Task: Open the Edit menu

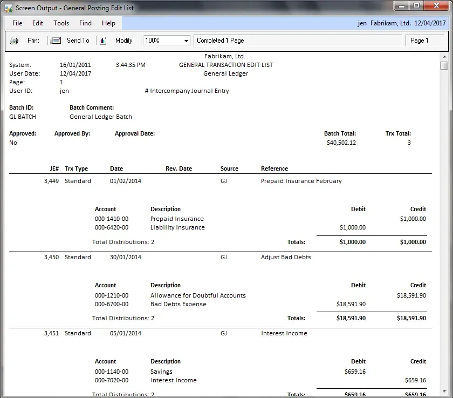Action: 38,23
